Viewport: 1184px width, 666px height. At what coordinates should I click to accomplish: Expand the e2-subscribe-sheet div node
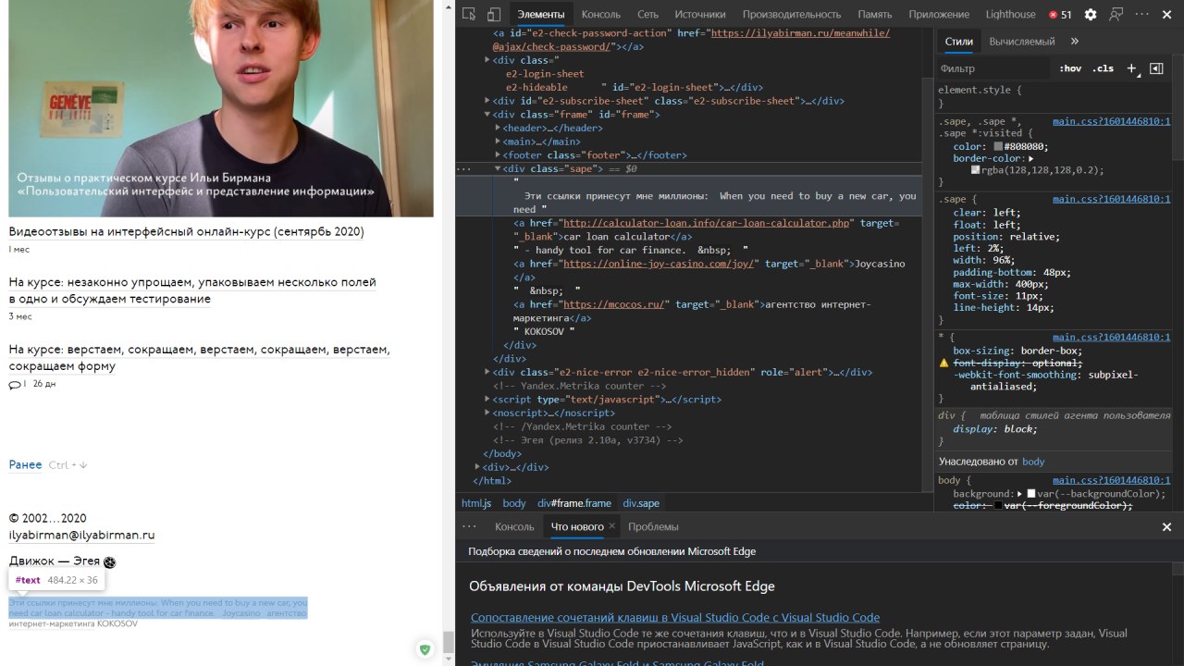[487, 101]
